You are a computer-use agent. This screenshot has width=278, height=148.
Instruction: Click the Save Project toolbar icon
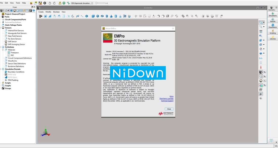pos(40,3)
